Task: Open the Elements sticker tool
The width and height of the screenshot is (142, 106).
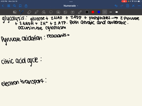Action: click(x=58, y=12)
